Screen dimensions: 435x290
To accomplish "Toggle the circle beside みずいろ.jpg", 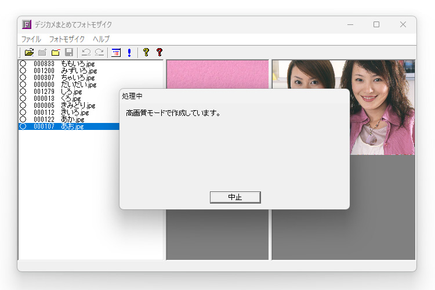I will (23, 70).
